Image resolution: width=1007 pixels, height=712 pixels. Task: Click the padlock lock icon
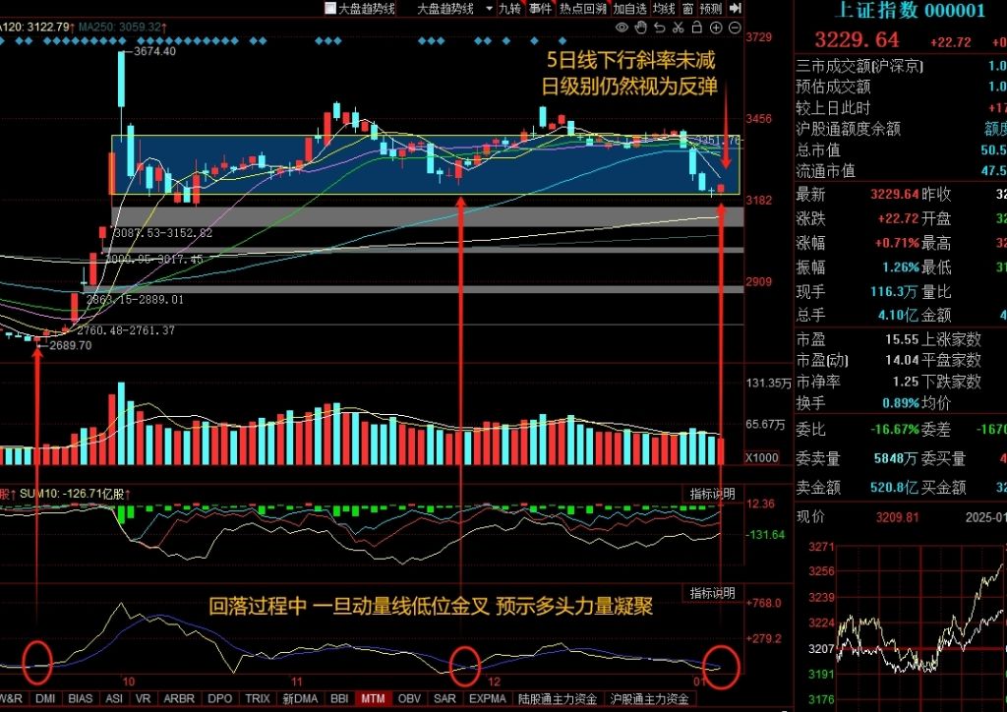(697, 28)
